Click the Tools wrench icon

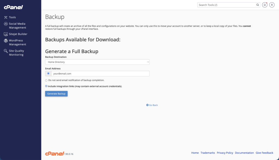pos(6,17)
